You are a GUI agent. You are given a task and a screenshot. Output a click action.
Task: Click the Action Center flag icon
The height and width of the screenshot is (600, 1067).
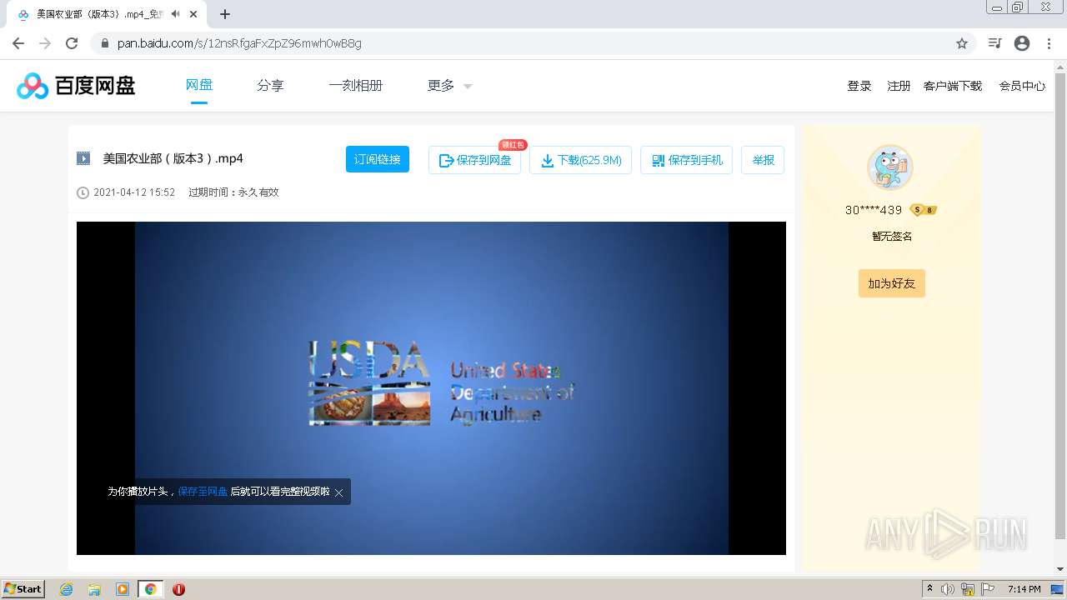[988, 589]
